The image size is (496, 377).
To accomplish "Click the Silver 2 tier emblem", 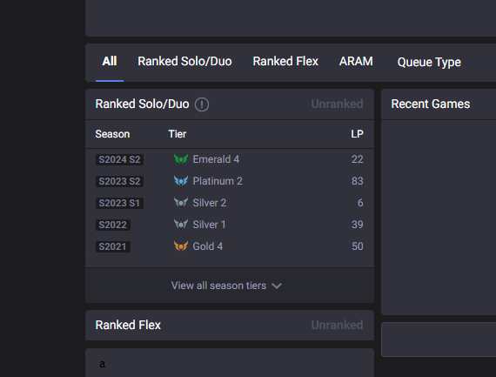I will point(181,203).
